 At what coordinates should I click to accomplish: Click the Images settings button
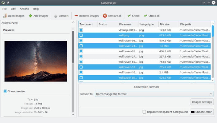[202, 102]
